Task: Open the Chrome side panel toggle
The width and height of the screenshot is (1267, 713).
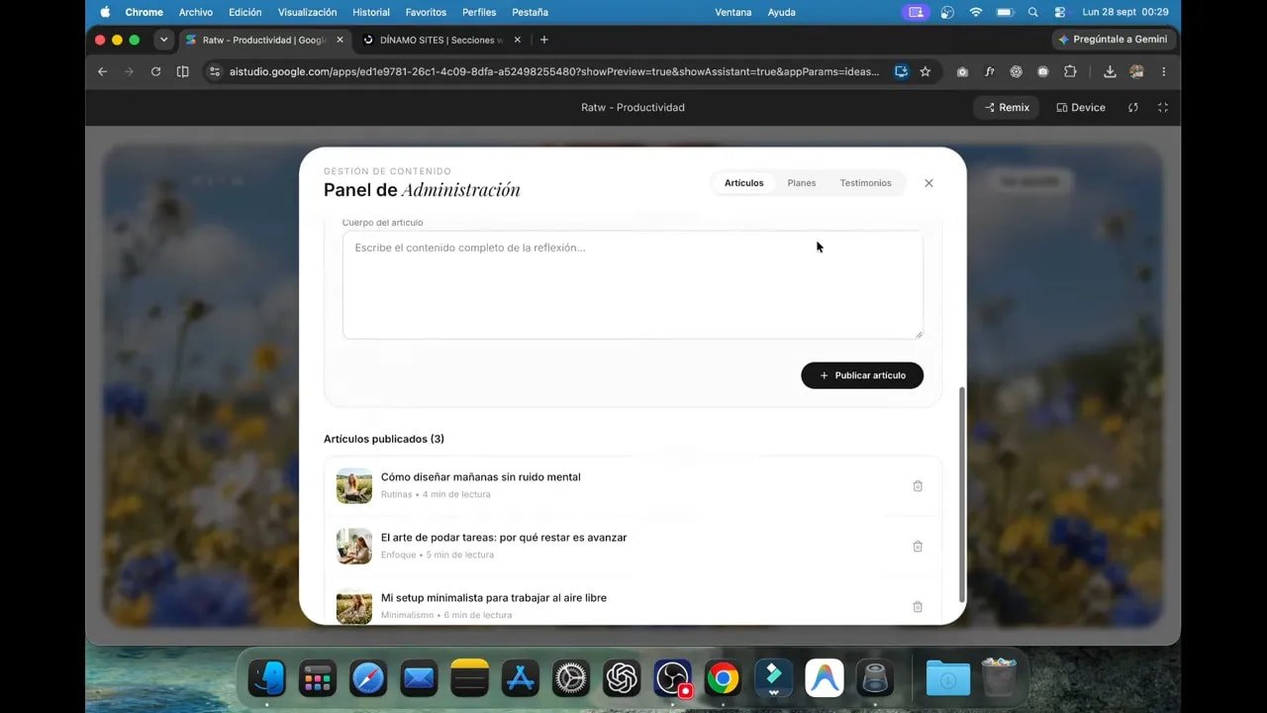Action: click(182, 71)
